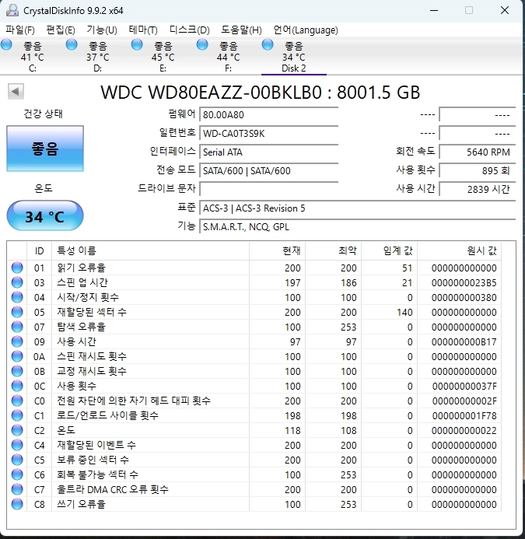The width and height of the screenshot is (525, 539).
Task: Click raw value 000000001F78
Action: point(464,415)
